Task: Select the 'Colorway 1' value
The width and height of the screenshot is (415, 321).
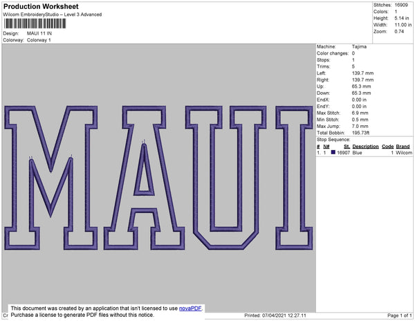Action: [39, 40]
